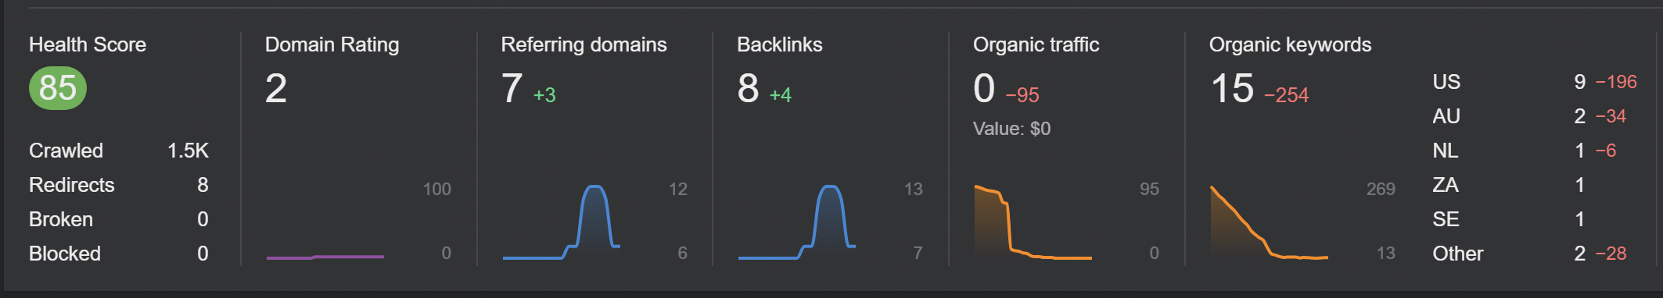The image size is (1663, 298).
Task: Open the Health Score heading
Action: pyautogui.click(x=88, y=44)
